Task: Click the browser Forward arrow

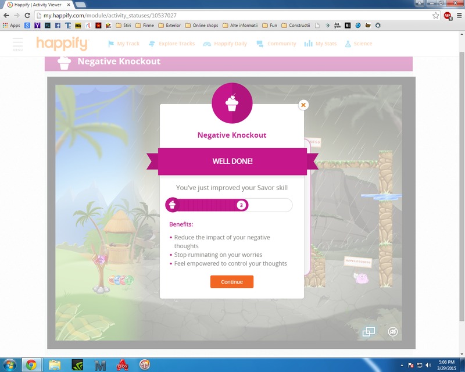Action: pos(17,16)
